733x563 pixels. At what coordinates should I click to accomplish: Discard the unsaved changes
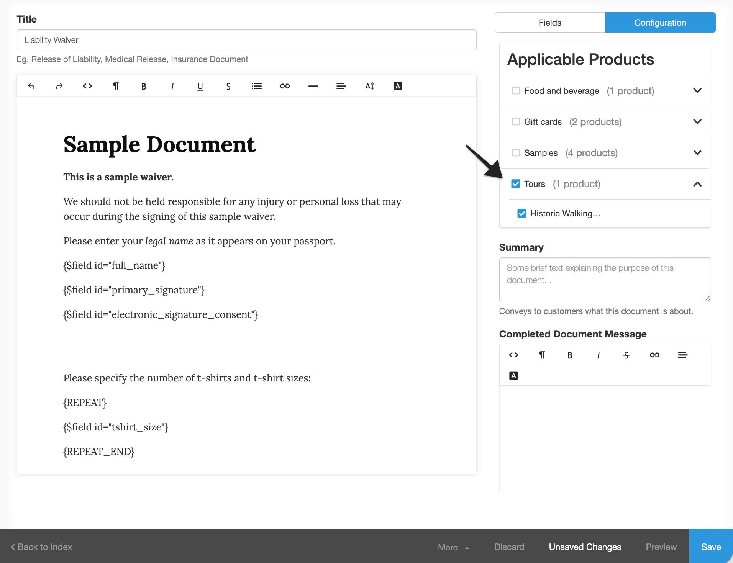click(x=509, y=547)
